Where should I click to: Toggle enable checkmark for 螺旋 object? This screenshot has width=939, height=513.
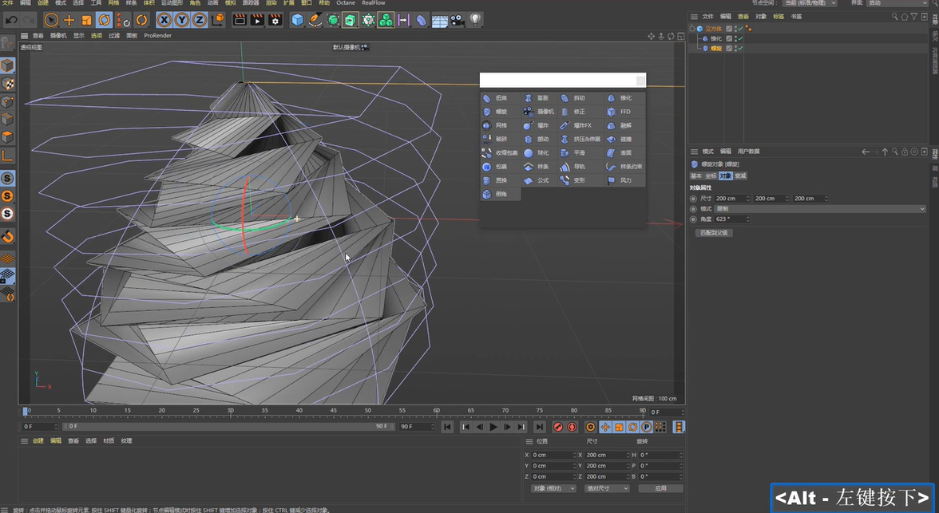pyautogui.click(x=740, y=48)
